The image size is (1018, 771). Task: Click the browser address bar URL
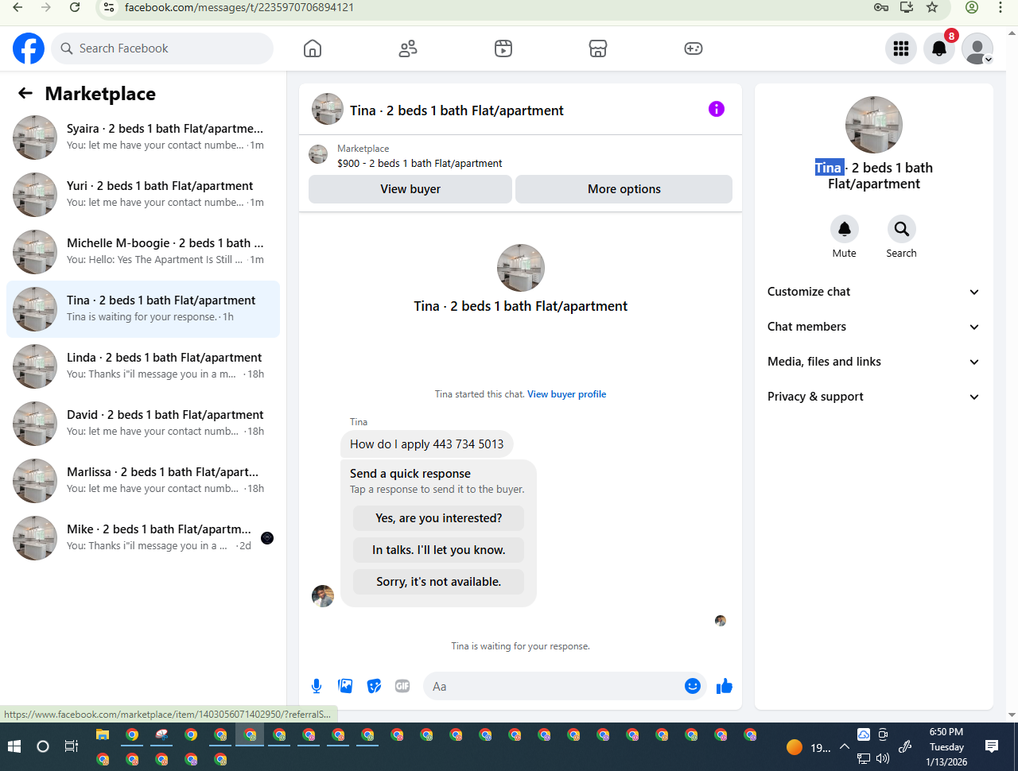point(239,7)
